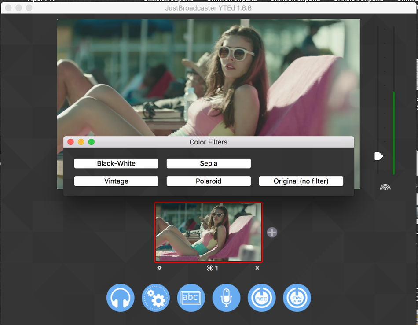Select the red-bordered source thumbnail
The width and height of the screenshot is (418, 325).
pyautogui.click(x=209, y=232)
